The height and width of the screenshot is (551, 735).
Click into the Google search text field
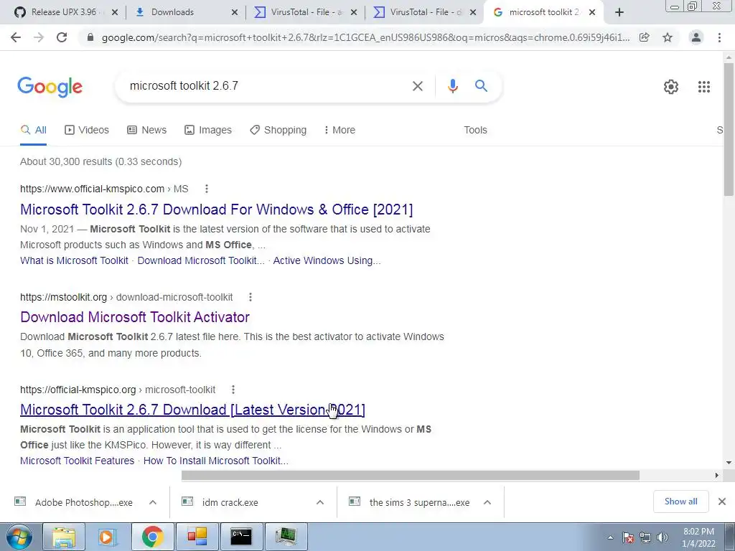(x=265, y=86)
